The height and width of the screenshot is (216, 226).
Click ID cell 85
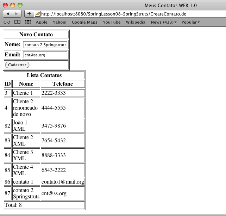coord(8,170)
